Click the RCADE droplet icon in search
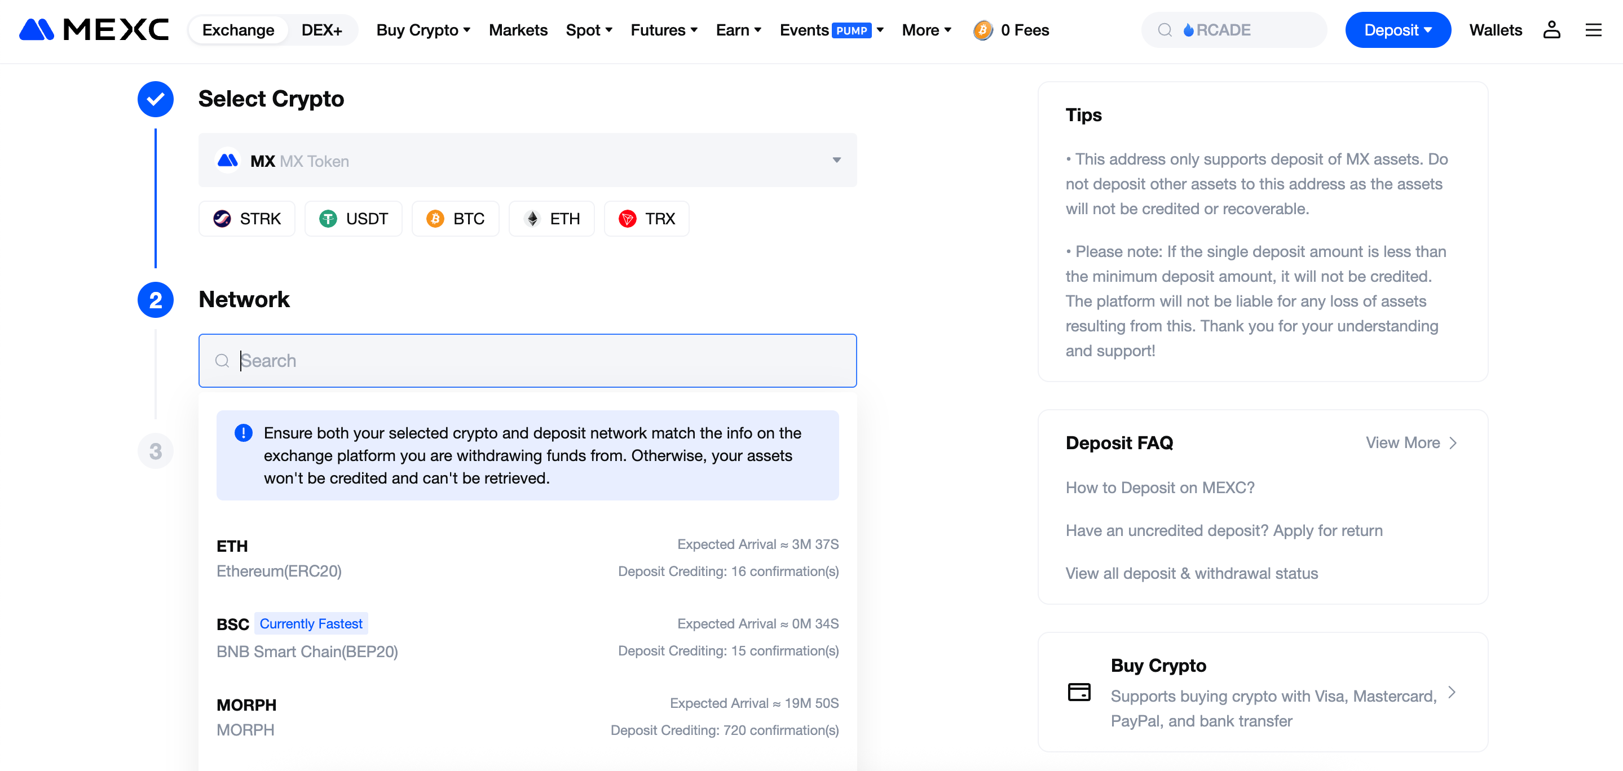Viewport: 1623px width, 771px height. coord(1188,30)
